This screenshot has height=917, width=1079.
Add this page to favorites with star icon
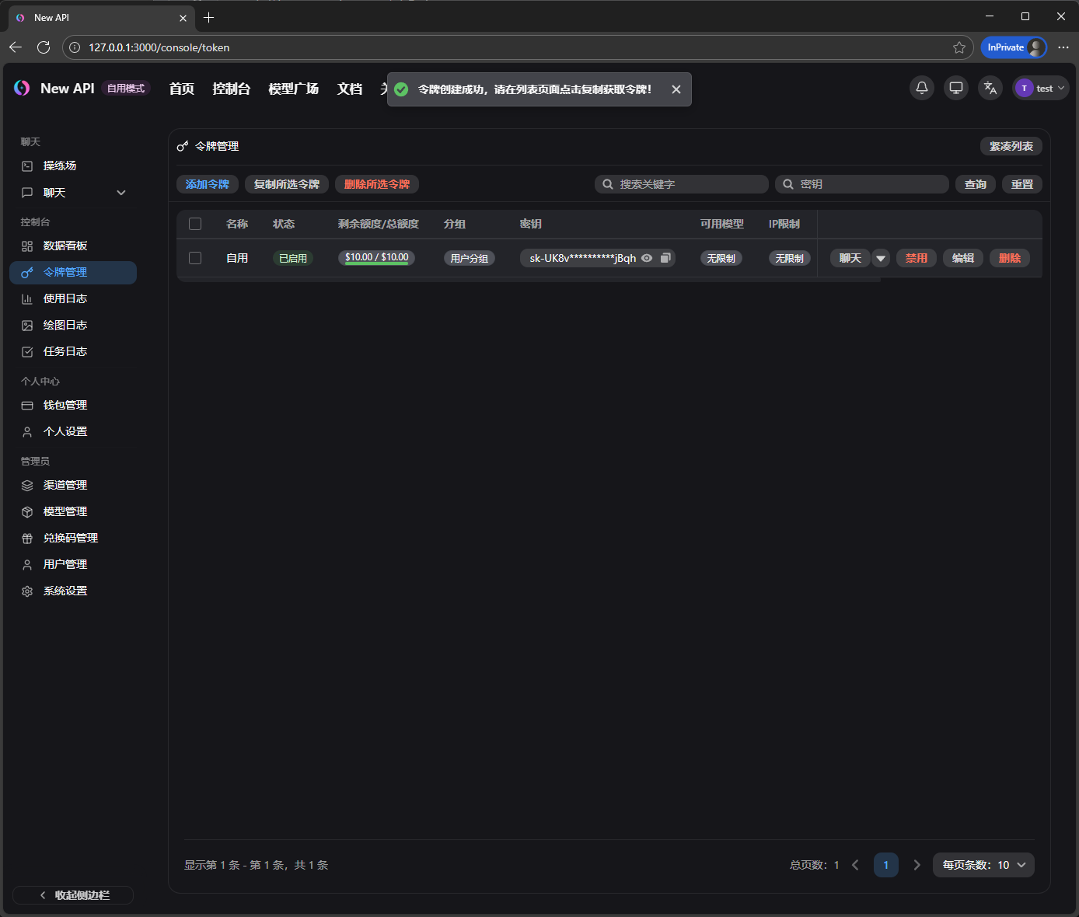pyautogui.click(x=959, y=47)
